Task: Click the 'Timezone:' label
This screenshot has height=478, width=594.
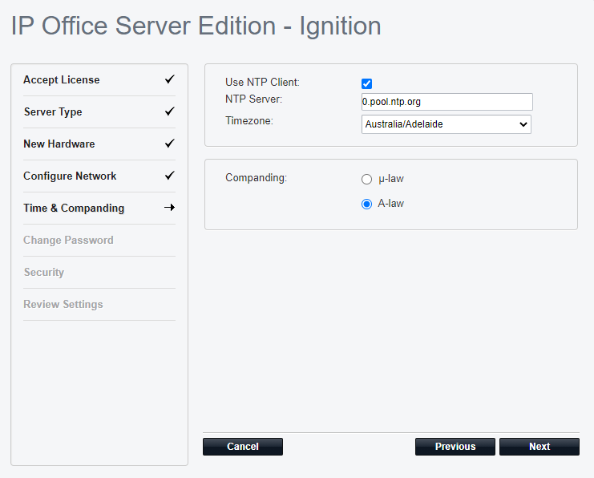Action: click(x=249, y=121)
